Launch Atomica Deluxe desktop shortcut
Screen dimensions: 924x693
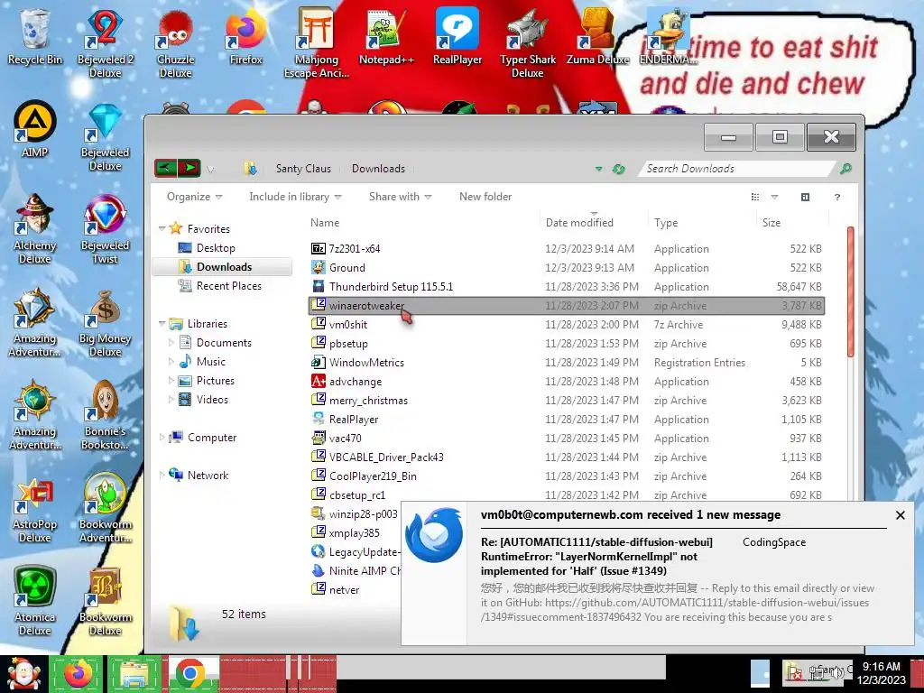[x=35, y=601]
